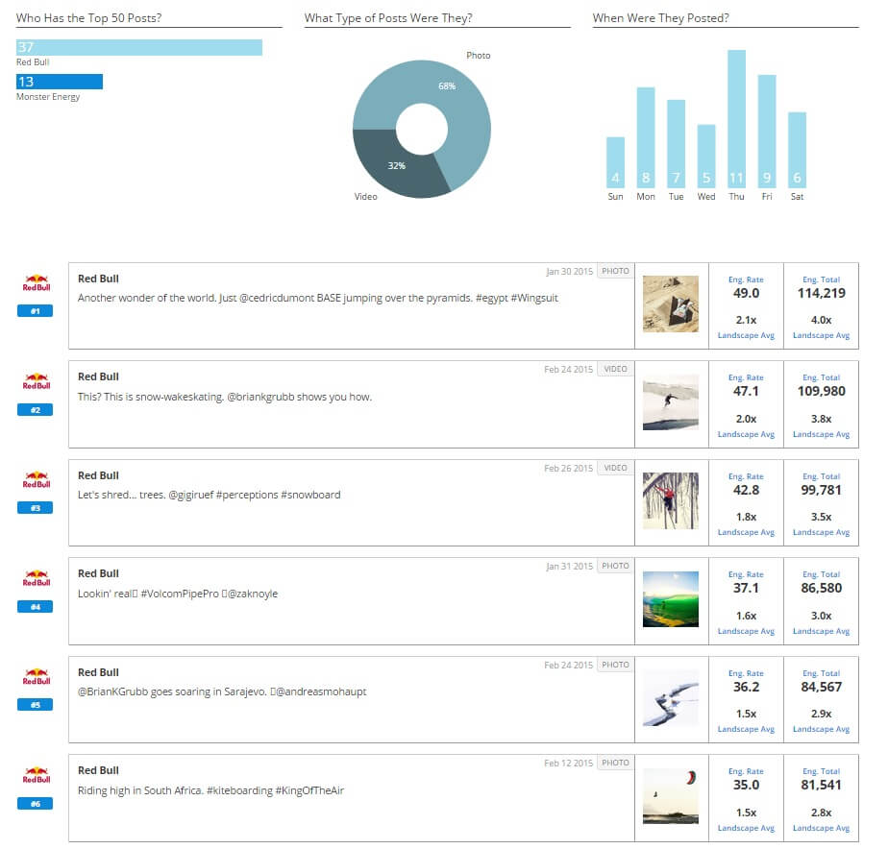Click the #KingOfTheAir hashtag

(309, 790)
